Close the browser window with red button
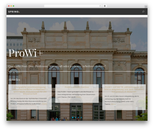 pyautogui.click(x=9, y=6)
